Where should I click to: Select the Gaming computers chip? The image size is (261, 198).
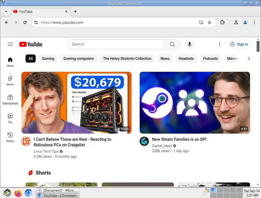click(x=79, y=59)
